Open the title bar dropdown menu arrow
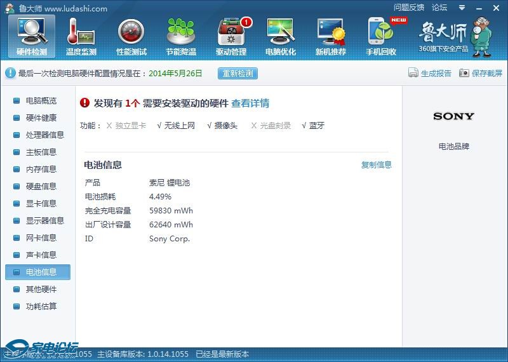The width and height of the screenshot is (508, 362). pyautogui.click(x=462, y=8)
